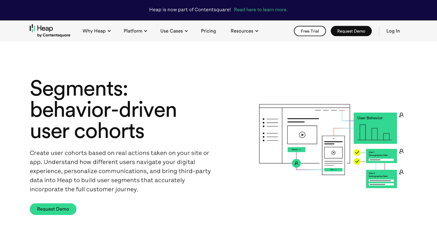Click the Heap is now part of Contentsquare text
Screen dimensions: 437x247
pyautogui.click(x=190, y=10)
